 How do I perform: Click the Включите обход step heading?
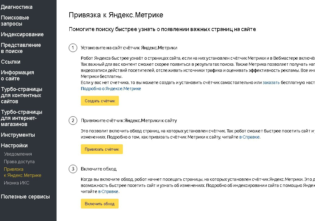pos(99,169)
